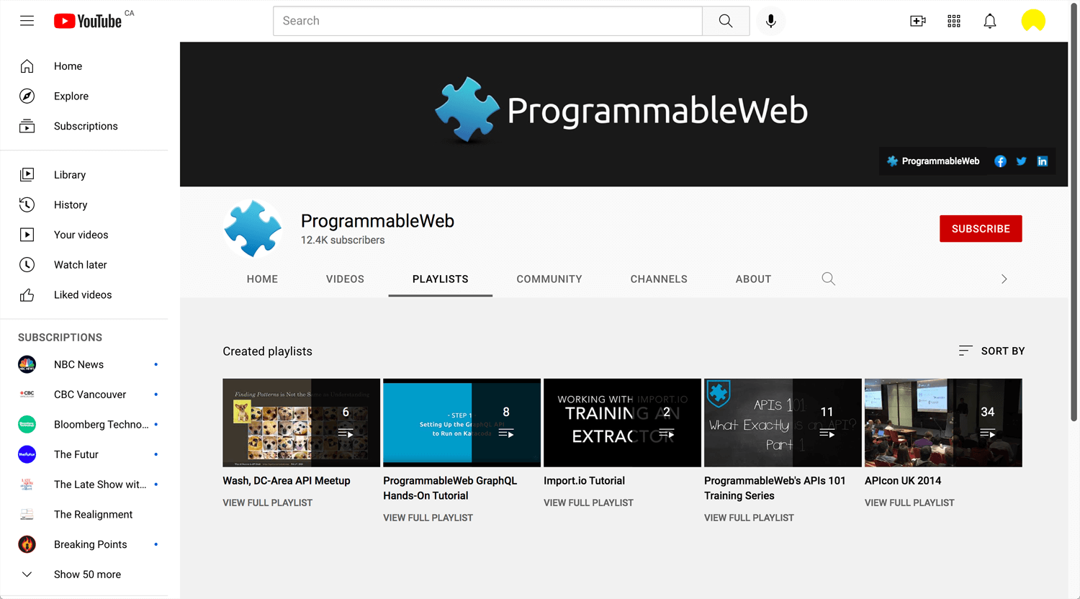Viewport: 1080px width, 599px height.
Task: Open the yellow account avatar
Action: (1033, 21)
